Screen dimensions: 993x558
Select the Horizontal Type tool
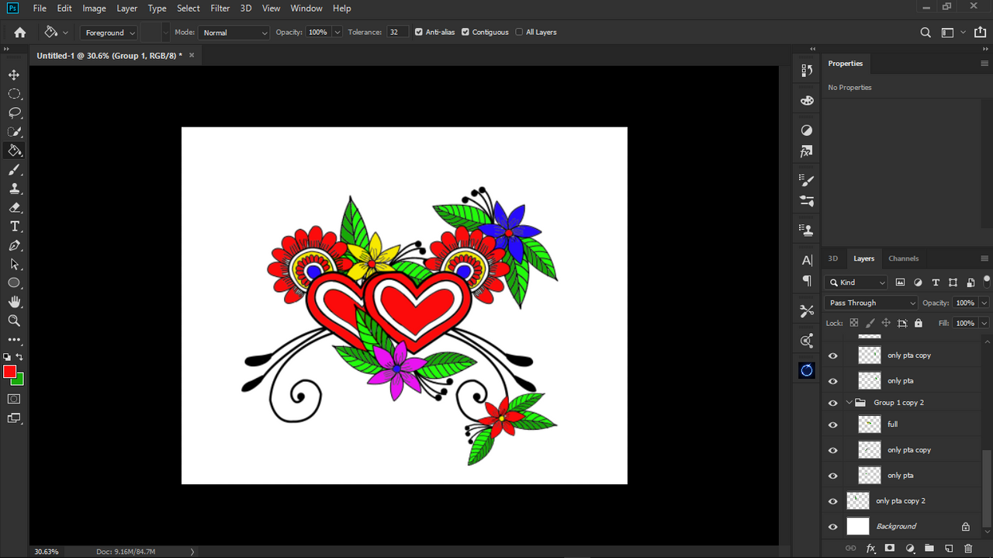[x=14, y=227]
